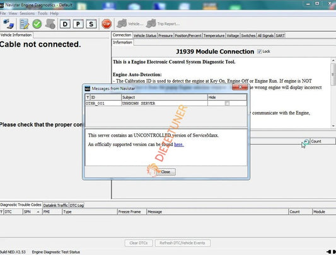Click the Message column header
Viewport: 336px width, 255px height.
click(x=217, y=212)
